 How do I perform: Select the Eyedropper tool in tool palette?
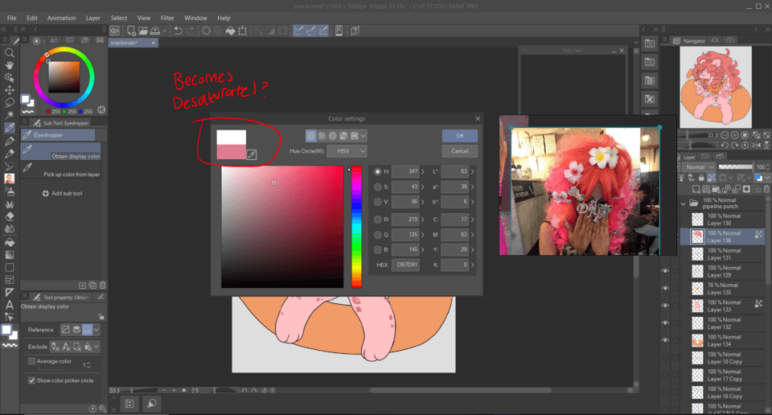pos(10,128)
